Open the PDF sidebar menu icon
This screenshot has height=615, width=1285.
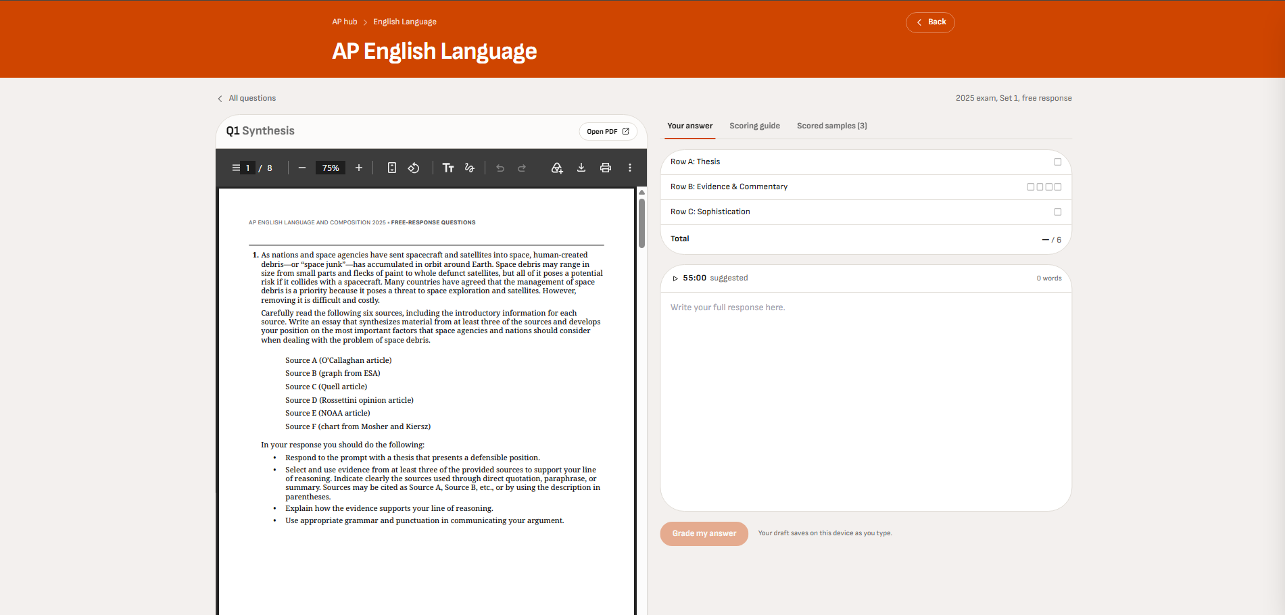click(235, 168)
